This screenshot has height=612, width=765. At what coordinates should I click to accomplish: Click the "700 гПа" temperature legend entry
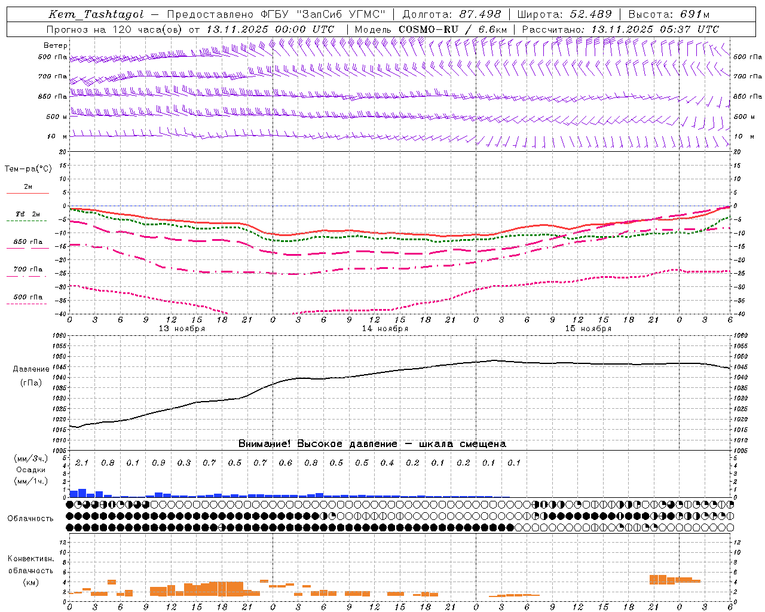pyautogui.click(x=28, y=270)
